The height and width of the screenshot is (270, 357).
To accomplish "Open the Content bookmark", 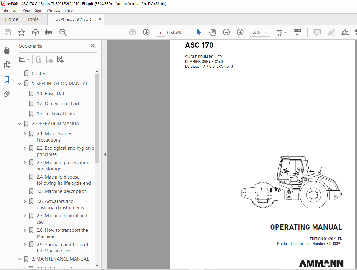I will [x=40, y=74].
